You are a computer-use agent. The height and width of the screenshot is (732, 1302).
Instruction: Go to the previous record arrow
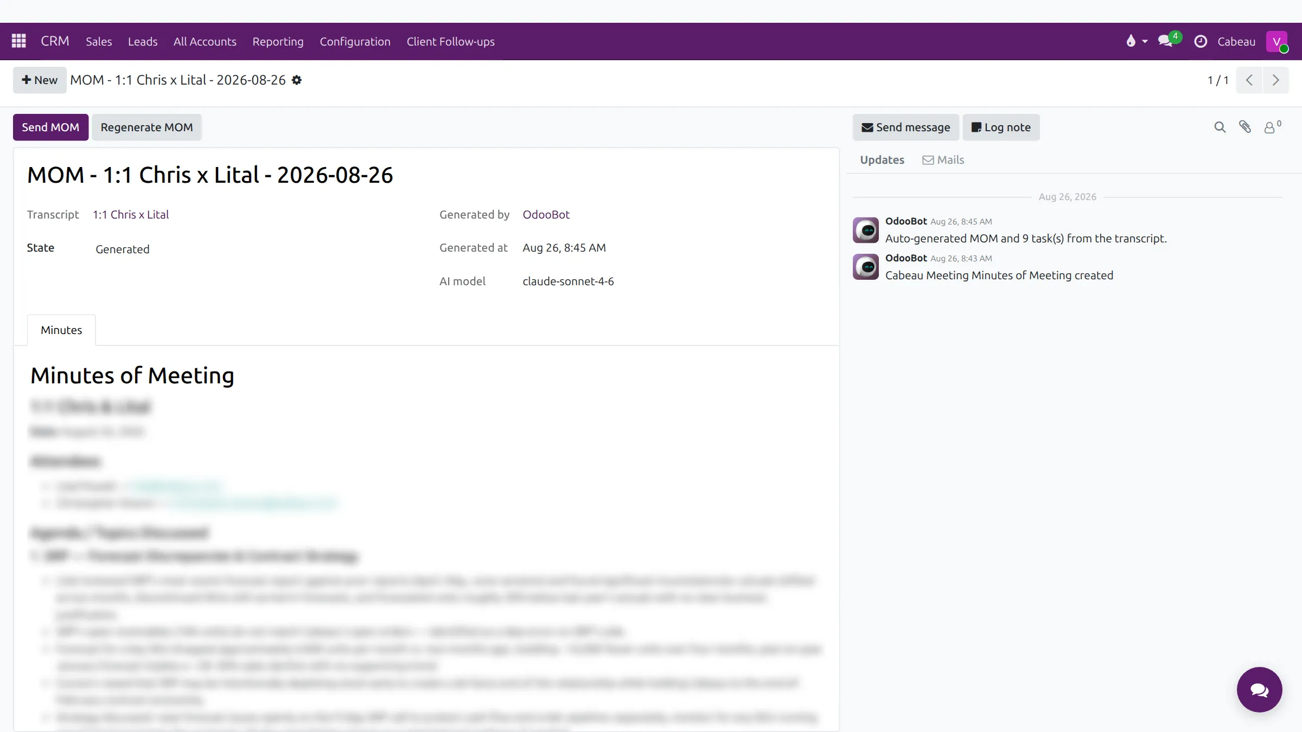point(1249,80)
